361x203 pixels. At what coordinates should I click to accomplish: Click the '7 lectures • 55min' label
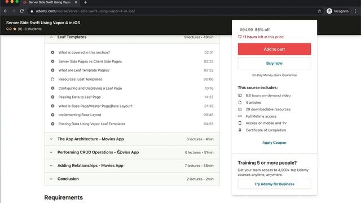coord(199,166)
